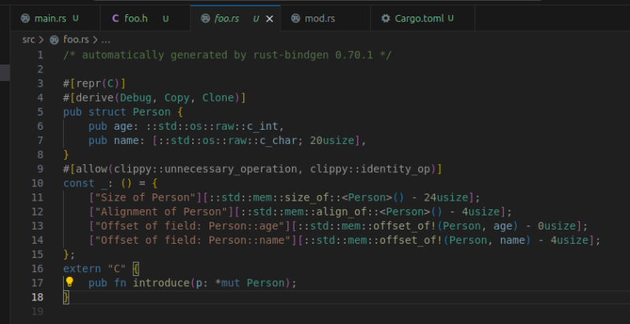
Task: Click the Person struct name on line 5
Action: [x=151, y=112]
